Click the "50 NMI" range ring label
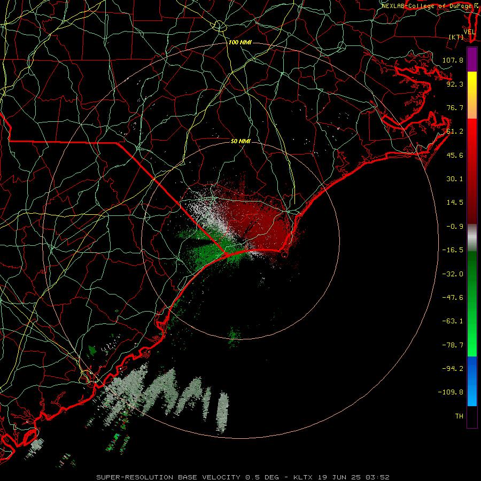This screenshot has width=481, height=481. coord(241,141)
